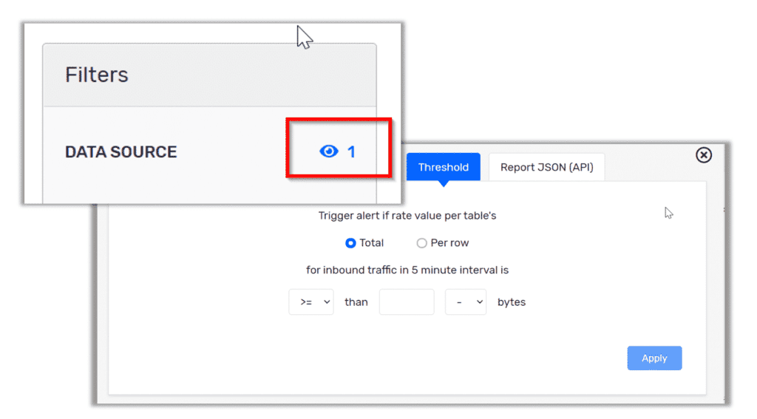Open the >= comparison operator dropdown
This screenshot has height=419, width=757.
(x=311, y=302)
